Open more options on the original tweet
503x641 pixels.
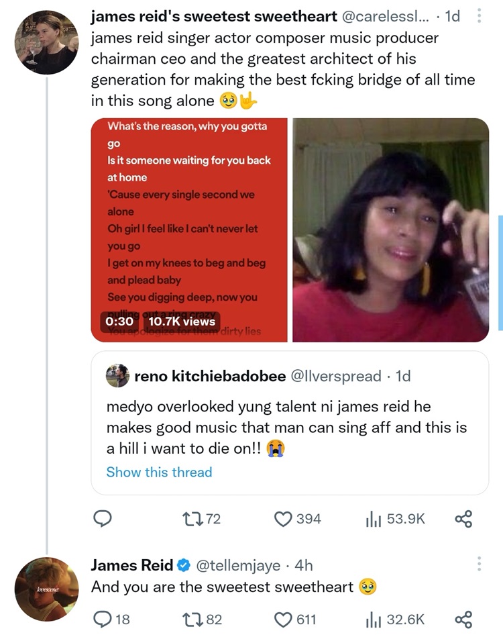478,16
